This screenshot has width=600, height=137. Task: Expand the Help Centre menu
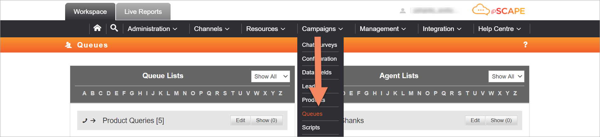pyautogui.click(x=500, y=29)
